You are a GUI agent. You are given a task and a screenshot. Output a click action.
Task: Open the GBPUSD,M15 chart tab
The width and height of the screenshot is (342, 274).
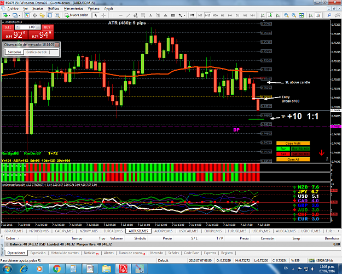coord(14,231)
